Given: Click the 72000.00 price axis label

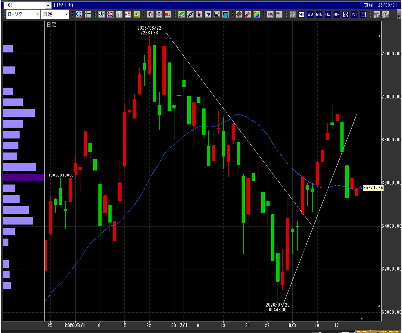Looking at the screenshot, I should [x=392, y=53].
